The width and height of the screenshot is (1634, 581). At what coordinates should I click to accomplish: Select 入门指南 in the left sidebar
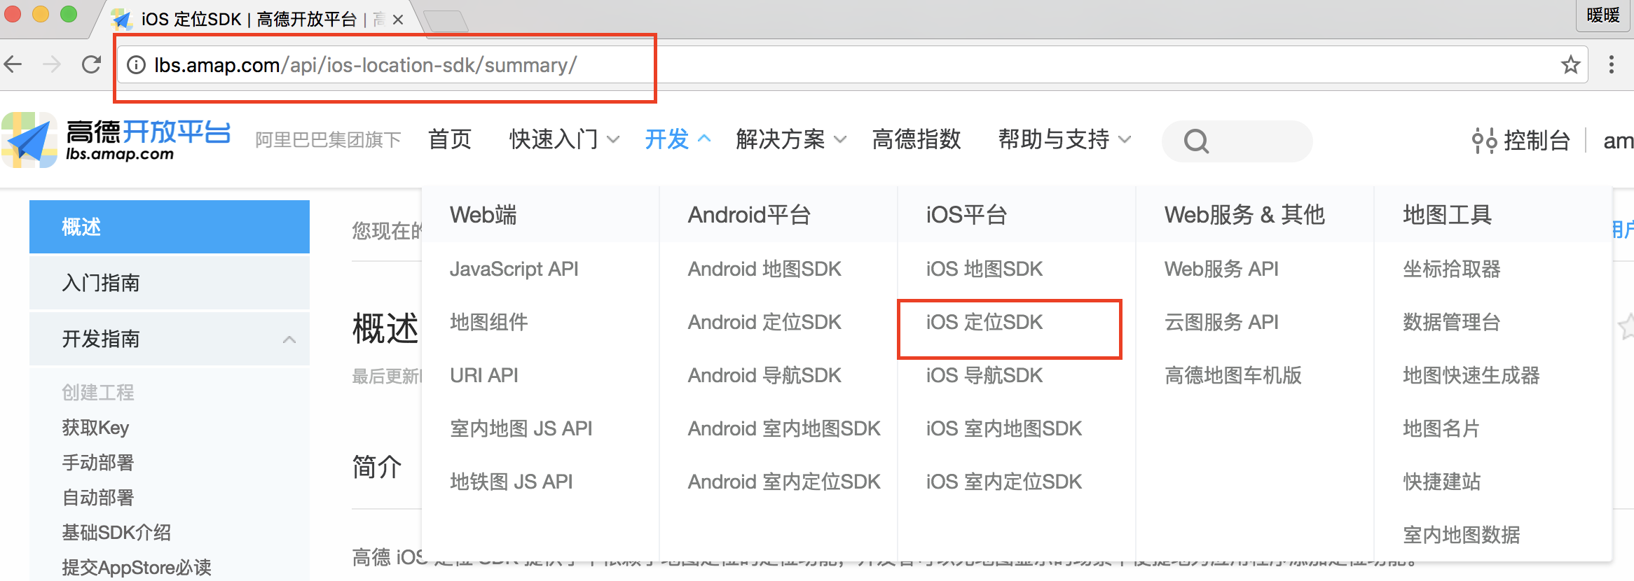[170, 283]
